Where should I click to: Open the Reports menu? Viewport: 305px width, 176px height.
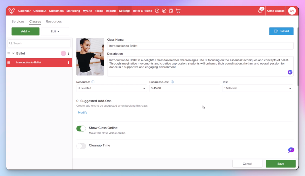click(111, 11)
